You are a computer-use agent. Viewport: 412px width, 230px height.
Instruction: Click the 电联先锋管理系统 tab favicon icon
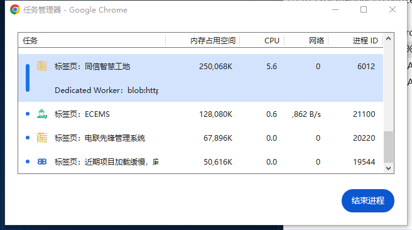pyautogui.click(x=42, y=138)
